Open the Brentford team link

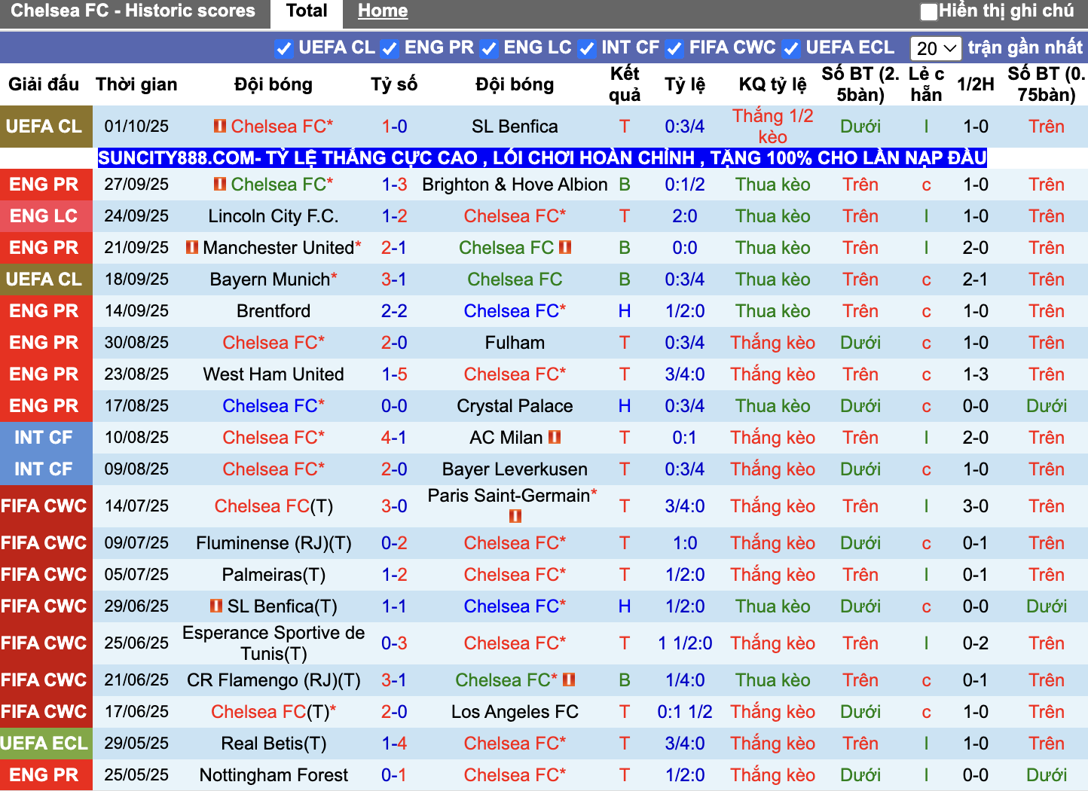pyautogui.click(x=274, y=311)
